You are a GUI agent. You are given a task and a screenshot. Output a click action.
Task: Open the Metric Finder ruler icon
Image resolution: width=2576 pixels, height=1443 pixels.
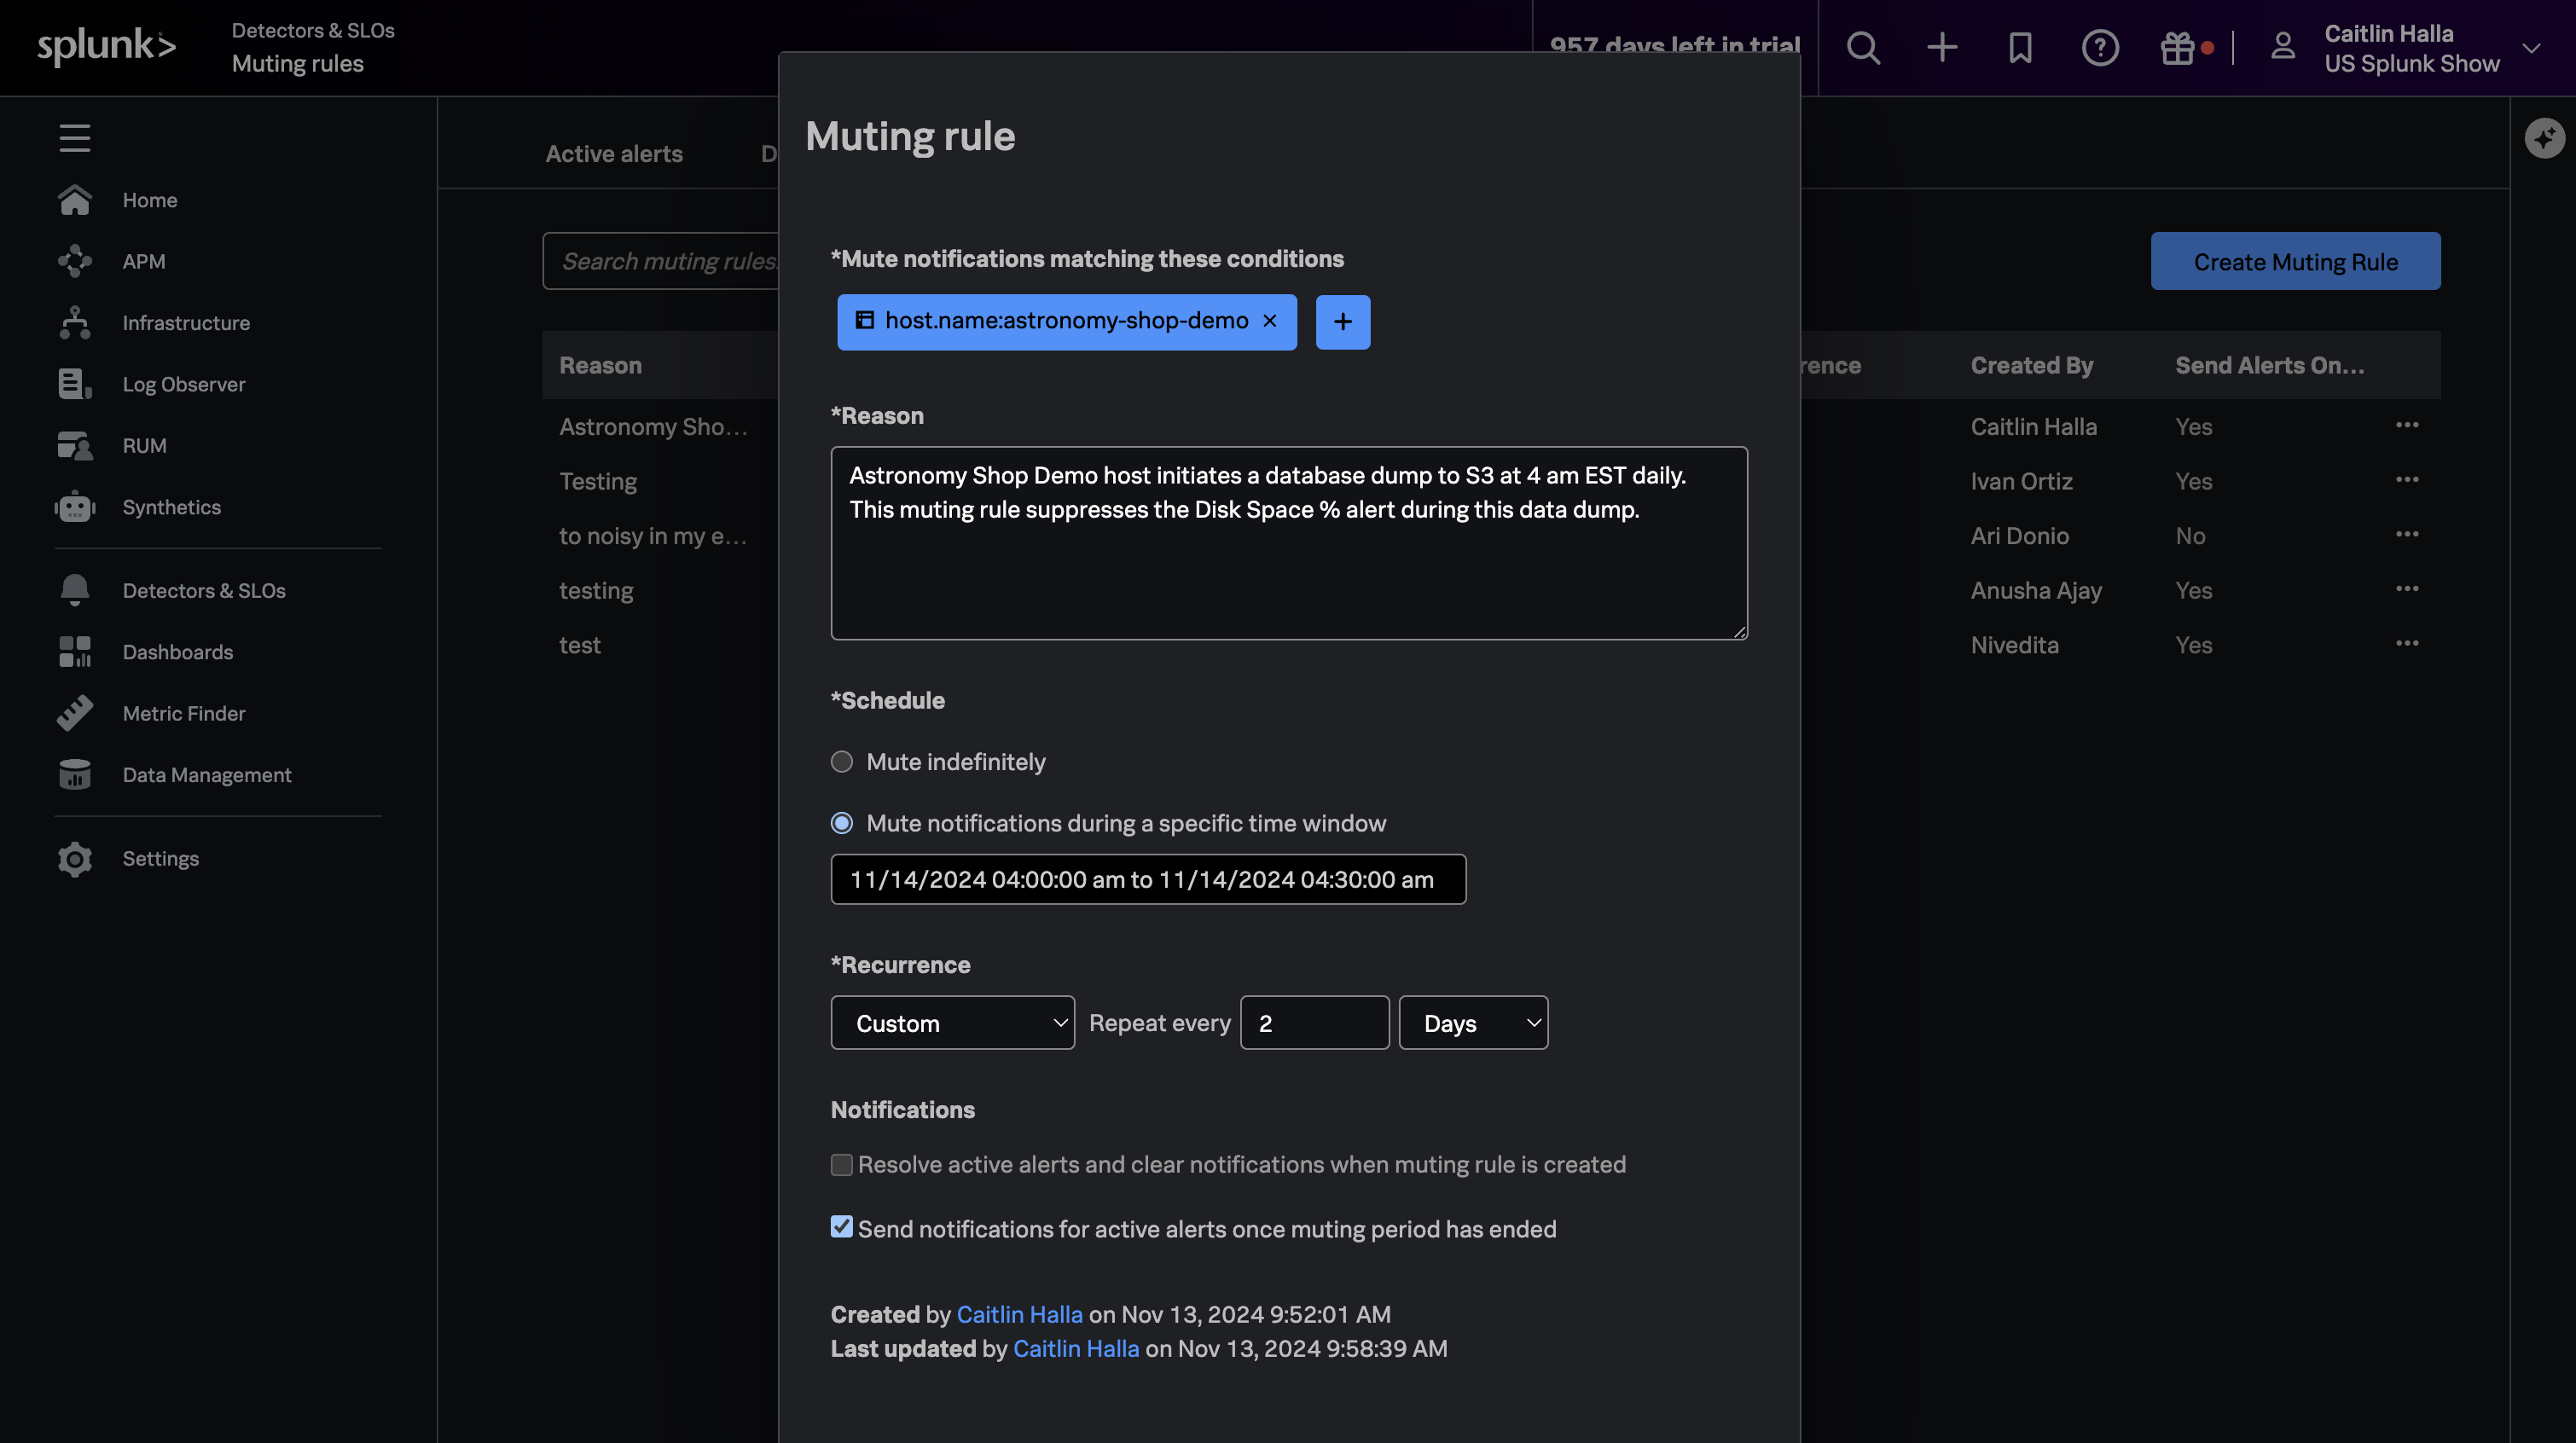(x=75, y=713)
